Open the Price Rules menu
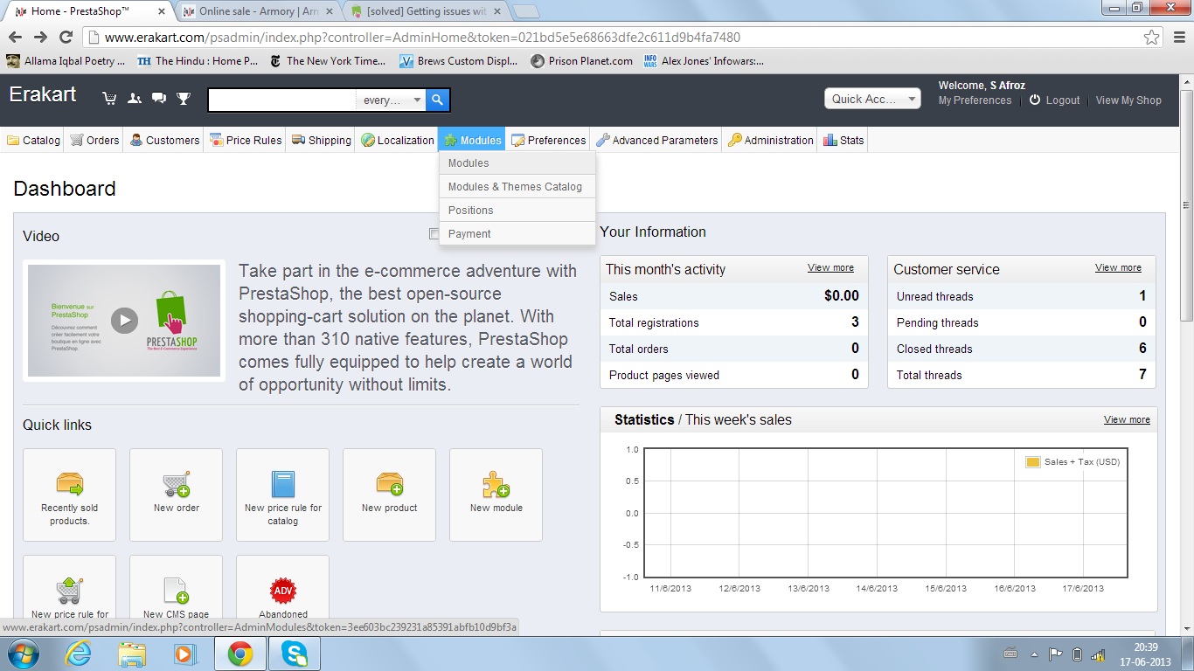 (246, 140)
